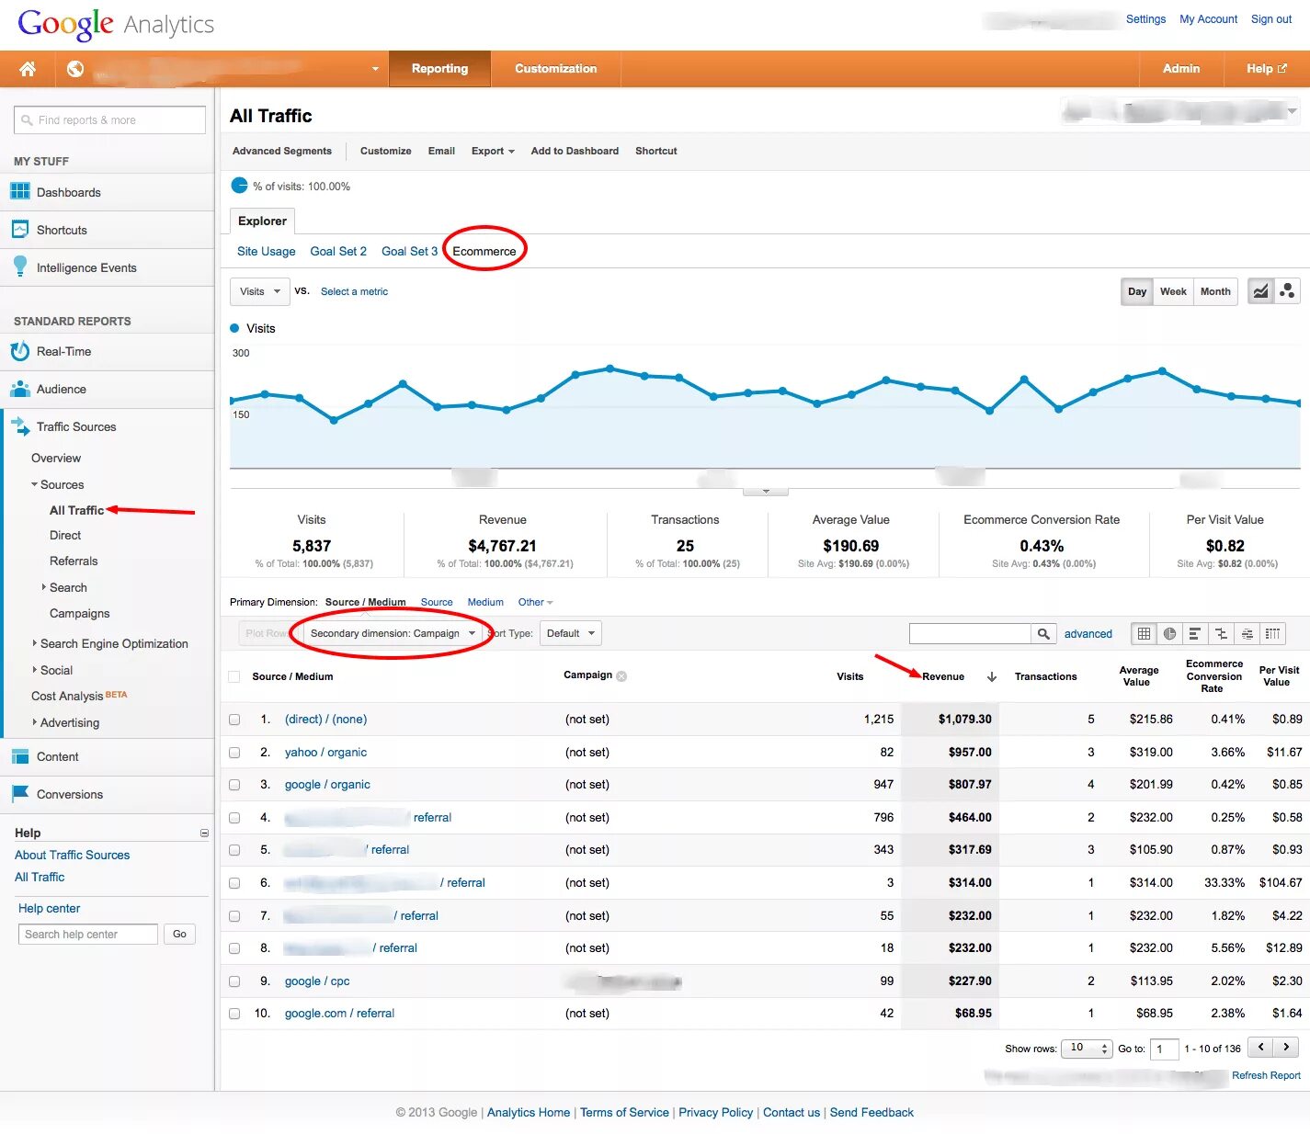Click the table search magnifier button
Image resolution: width=1310 pixels, height=1134 pixels.
[1043, 633]
